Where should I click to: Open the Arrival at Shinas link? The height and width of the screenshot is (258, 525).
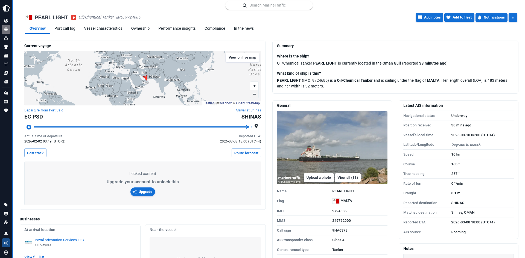pyautogui.click(x=248, y=110)
